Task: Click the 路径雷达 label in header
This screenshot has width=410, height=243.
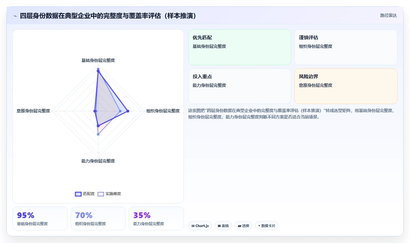Action: click(388, 15)
